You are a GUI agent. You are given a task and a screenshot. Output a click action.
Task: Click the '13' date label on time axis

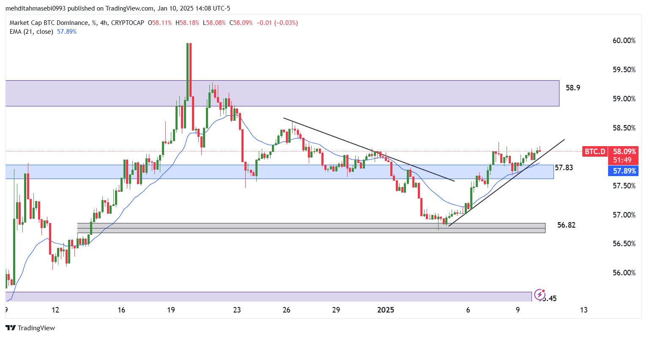click(x=584, y=310)
